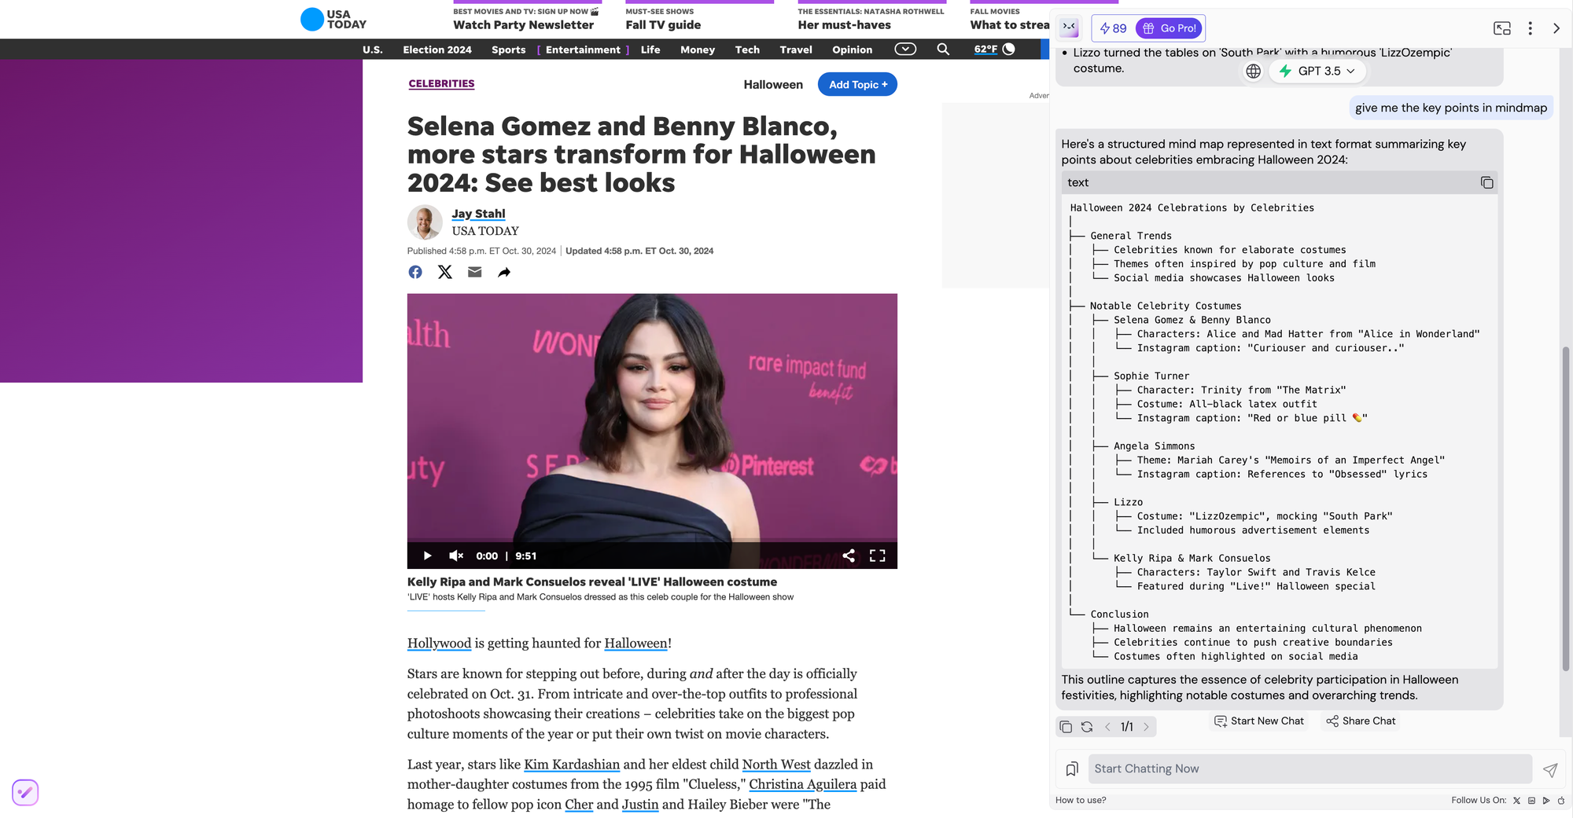Viewport: 1573px width, 818px height.
Task: Click the pop-out window icon in chat panel
Action: (x=1502, y=28)
